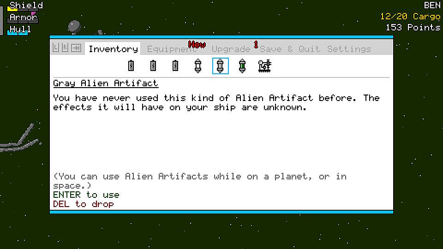Click the R shoulder button icon

click(65, 48)
